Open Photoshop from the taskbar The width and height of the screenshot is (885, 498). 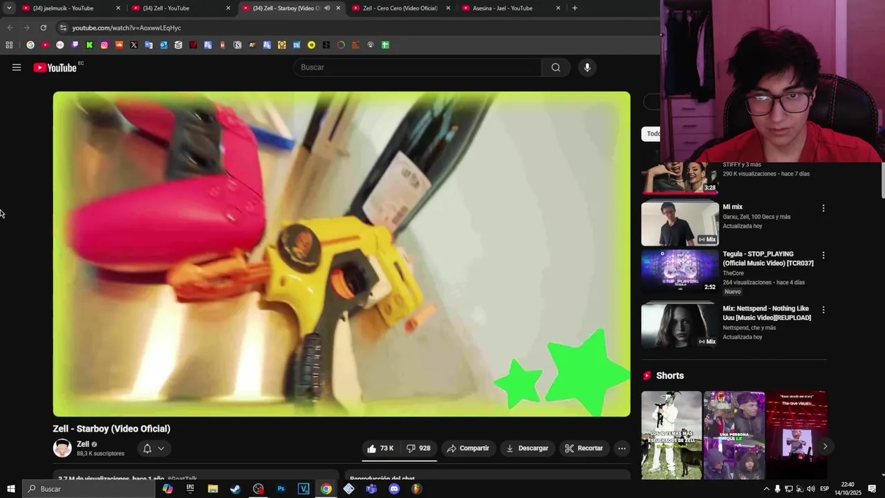(x=281, y=489)
